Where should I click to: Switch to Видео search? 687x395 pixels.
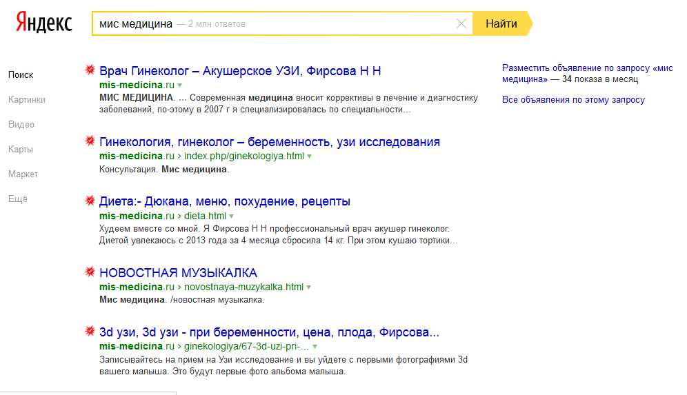pos(21,124)
